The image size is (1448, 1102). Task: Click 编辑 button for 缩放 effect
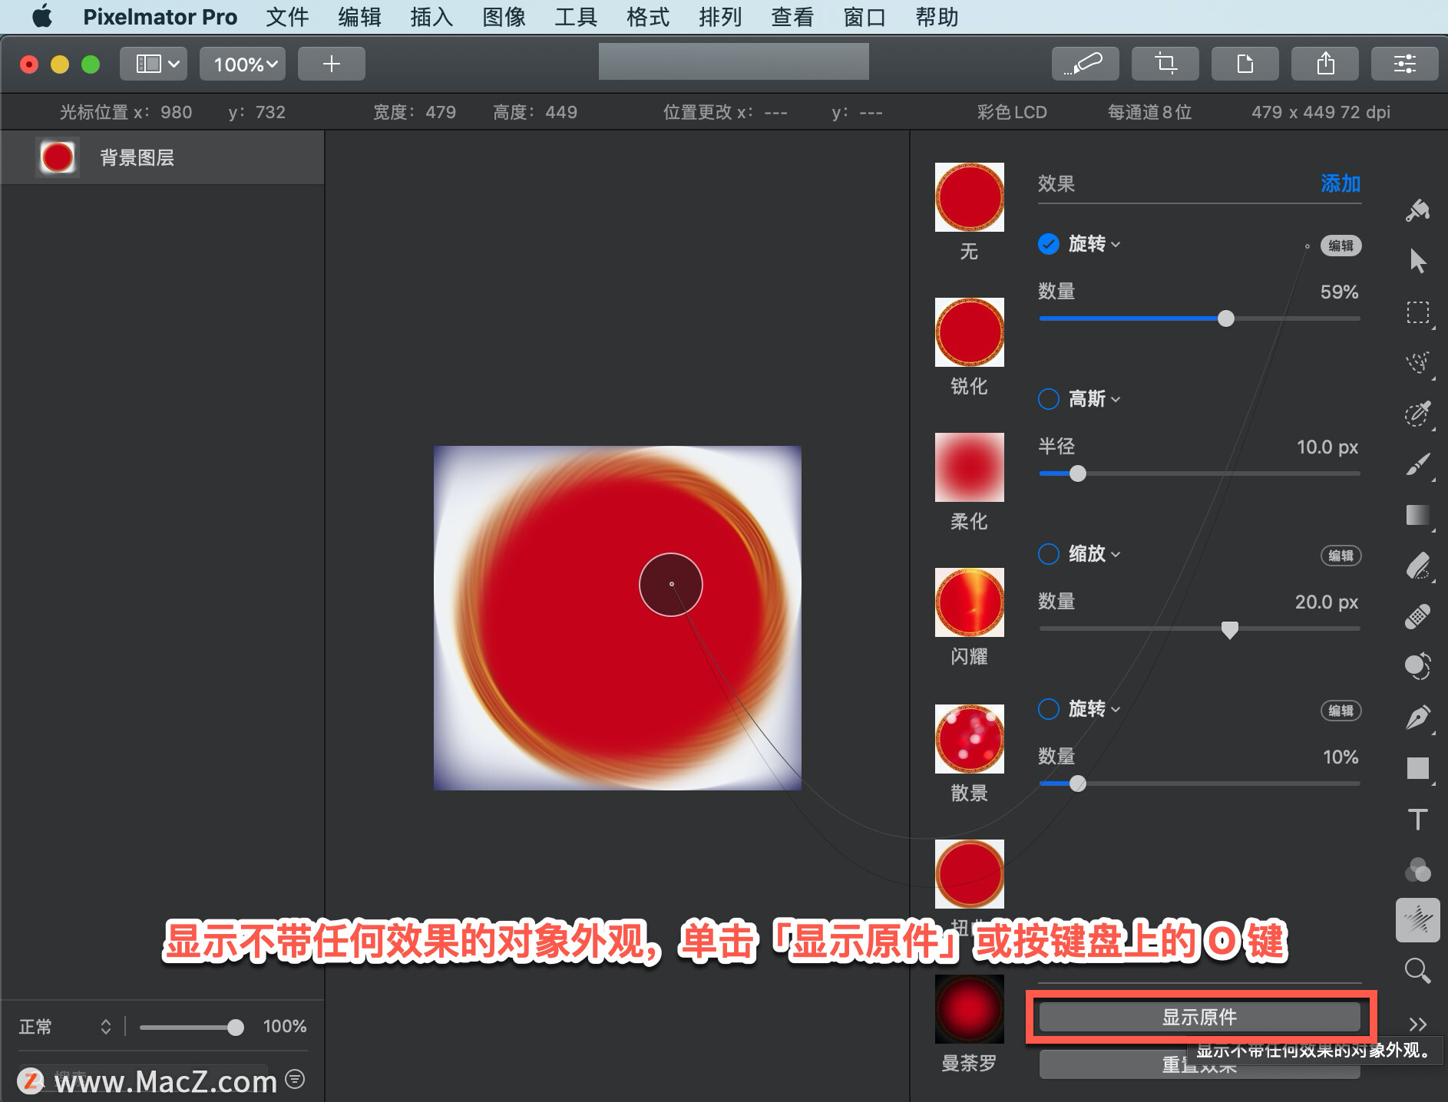coord(1341,556)
